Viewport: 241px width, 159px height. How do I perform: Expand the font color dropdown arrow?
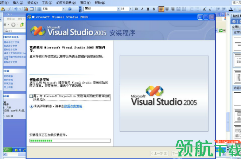[235, 9]
